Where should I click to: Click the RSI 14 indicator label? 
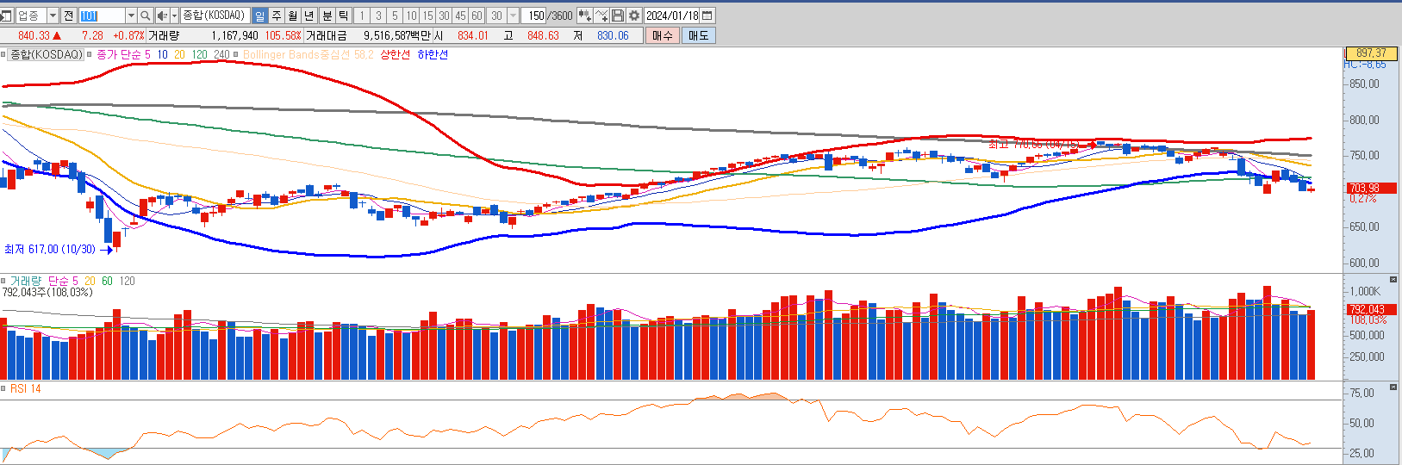[25, 388]
